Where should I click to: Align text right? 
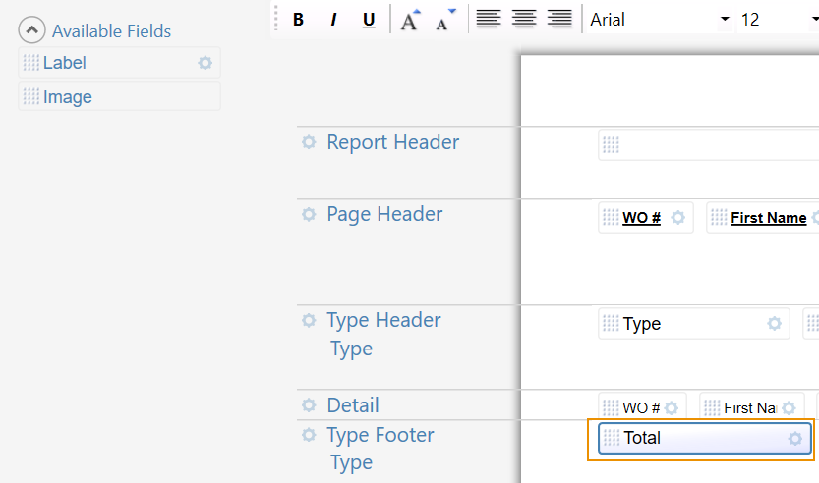pos(559,20)
